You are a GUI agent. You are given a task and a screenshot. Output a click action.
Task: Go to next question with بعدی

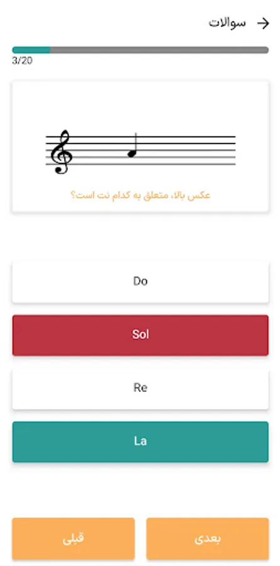point(208,538)
